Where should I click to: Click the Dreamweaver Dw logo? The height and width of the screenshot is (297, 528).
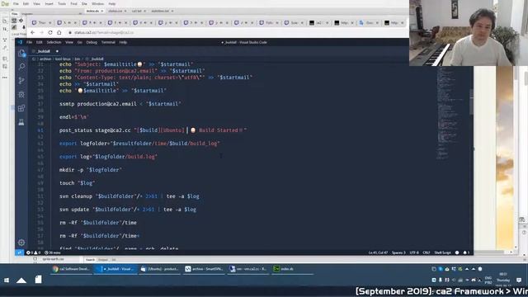point(5,3)
